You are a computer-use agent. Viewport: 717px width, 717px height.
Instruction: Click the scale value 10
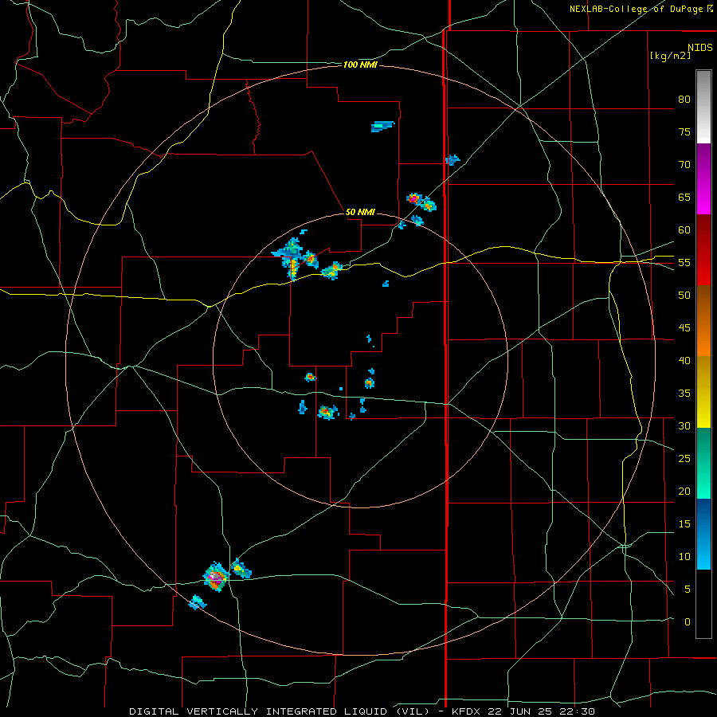684,557
